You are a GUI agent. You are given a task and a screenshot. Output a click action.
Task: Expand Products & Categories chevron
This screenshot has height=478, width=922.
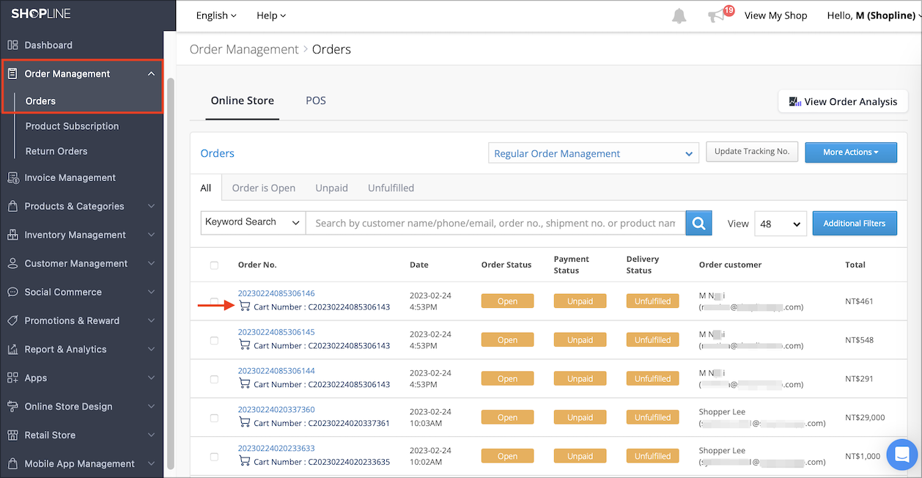pos(152,206)
